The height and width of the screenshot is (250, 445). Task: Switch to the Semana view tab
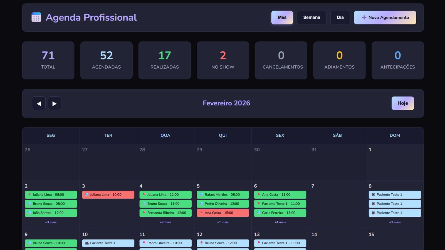[311, 17]
